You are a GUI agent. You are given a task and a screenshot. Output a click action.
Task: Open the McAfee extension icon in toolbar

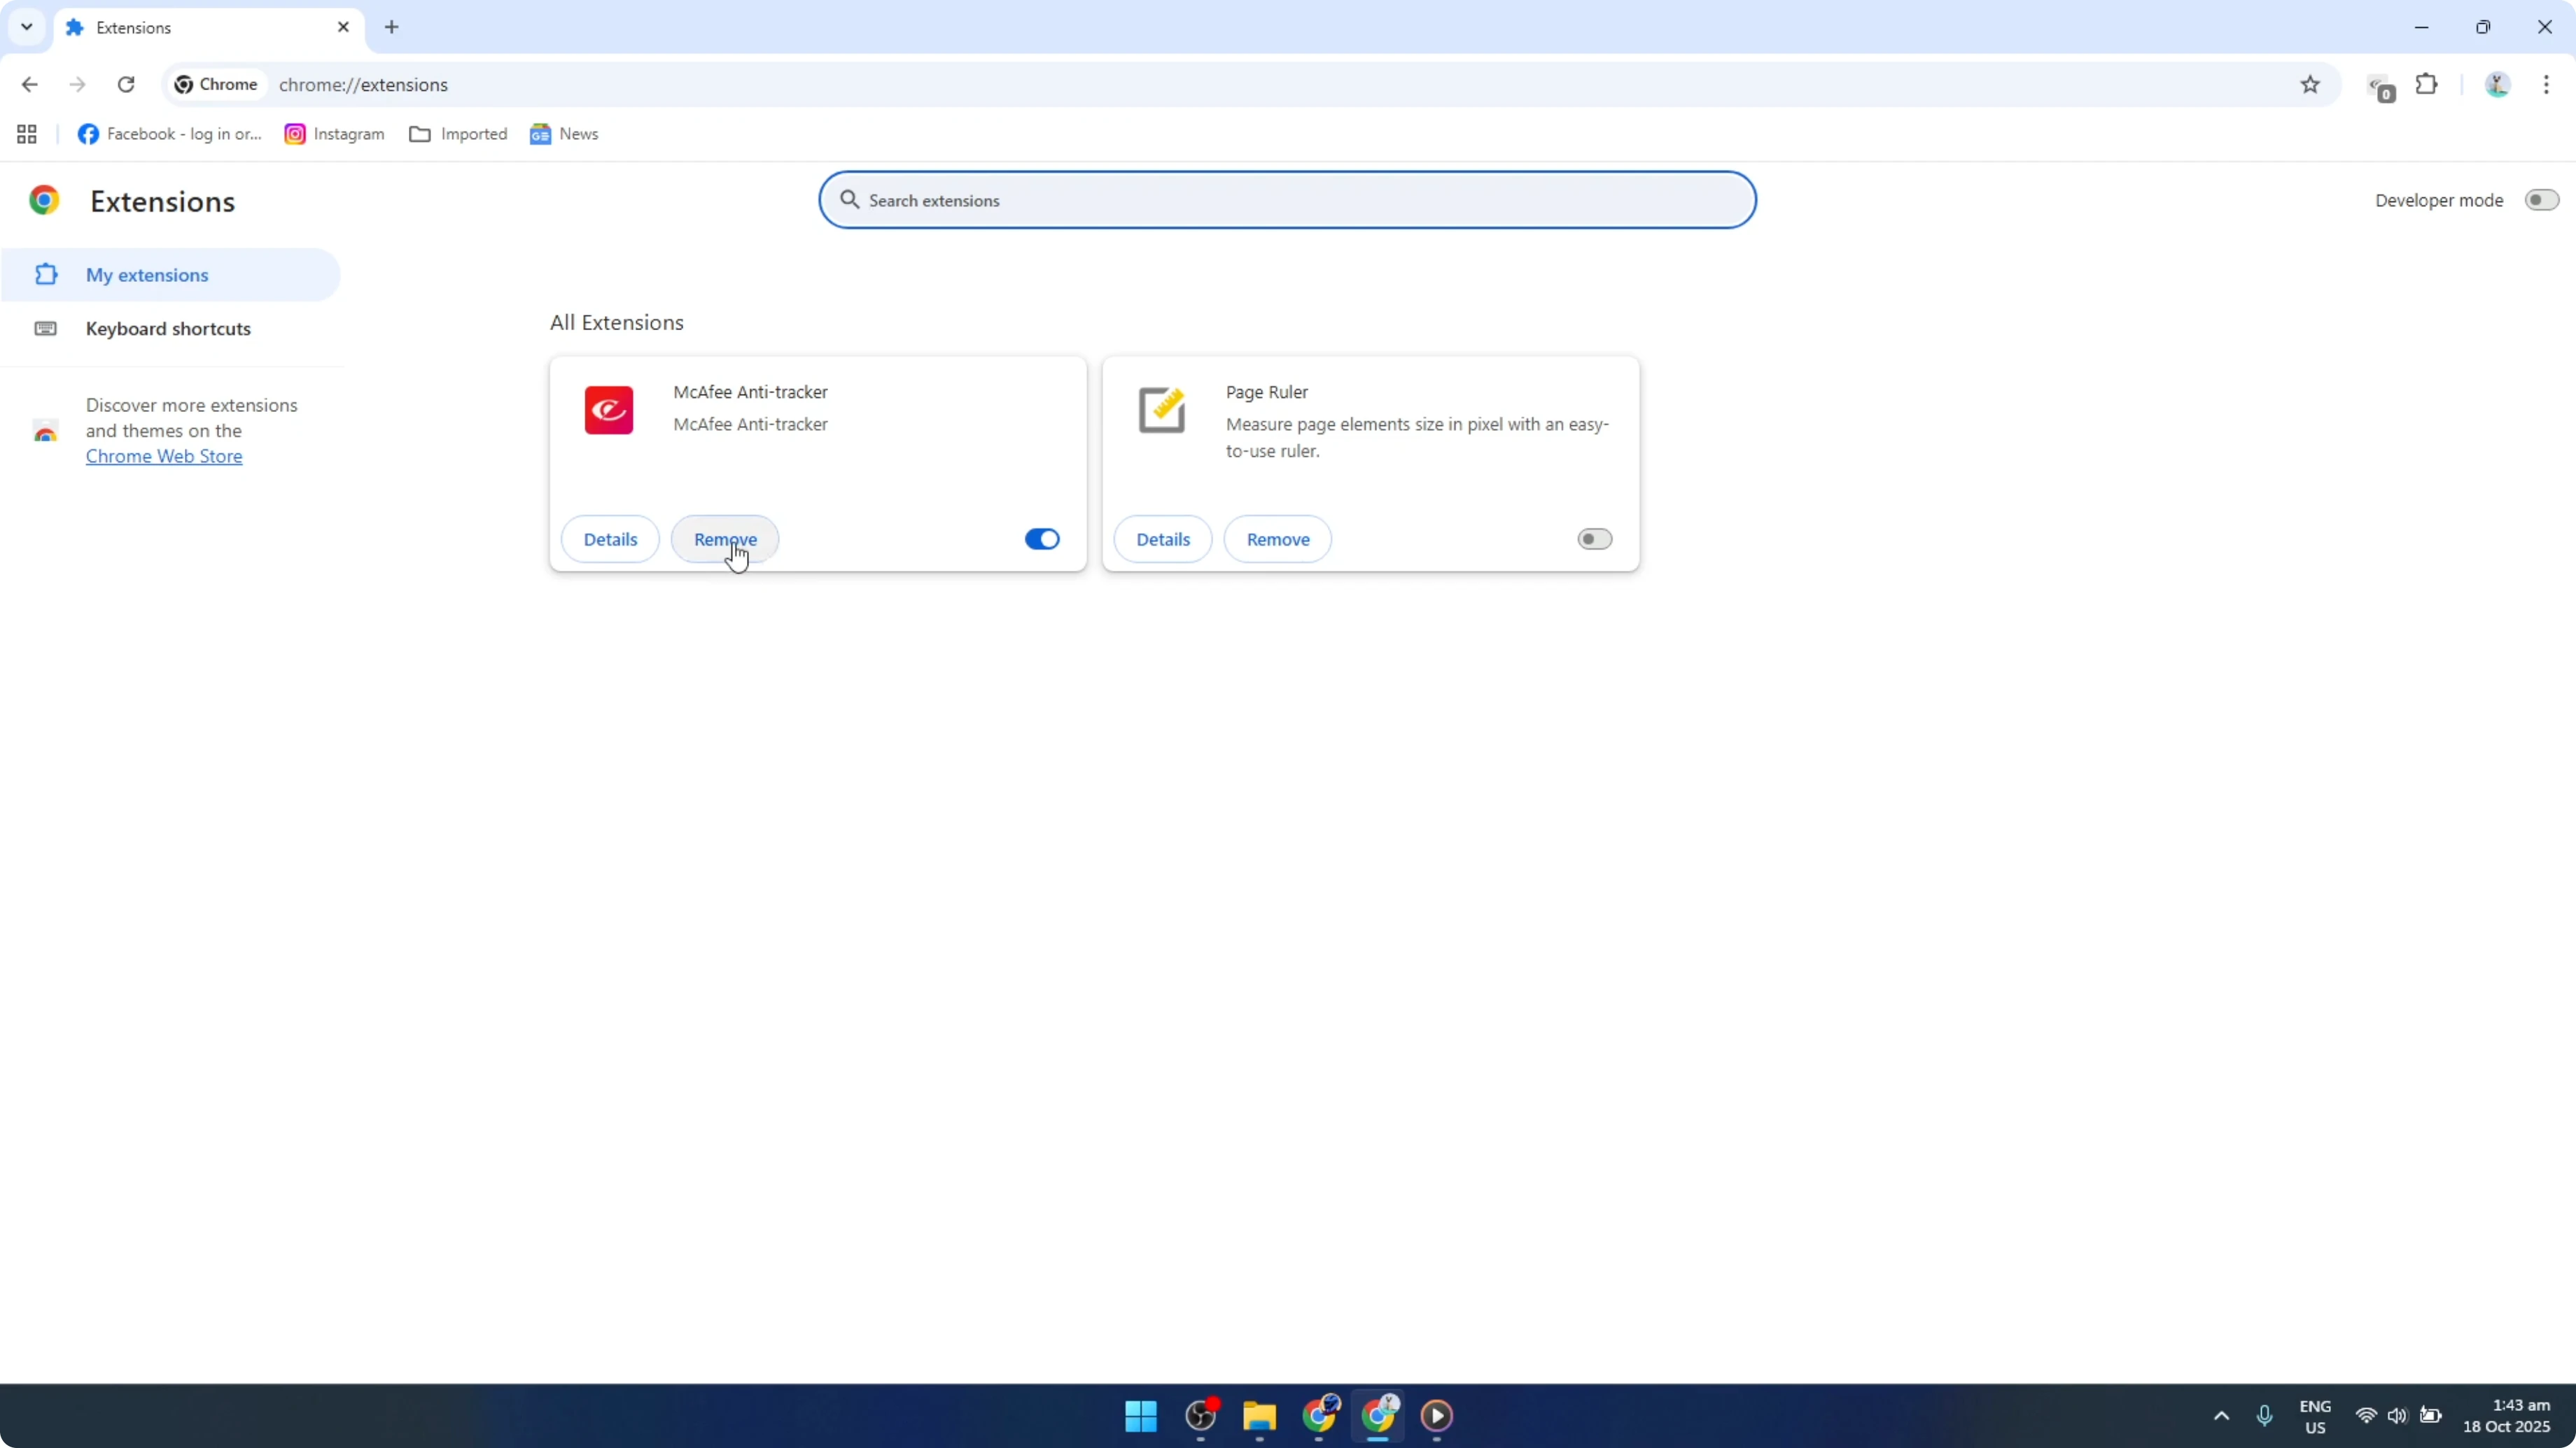point(2380,87)
